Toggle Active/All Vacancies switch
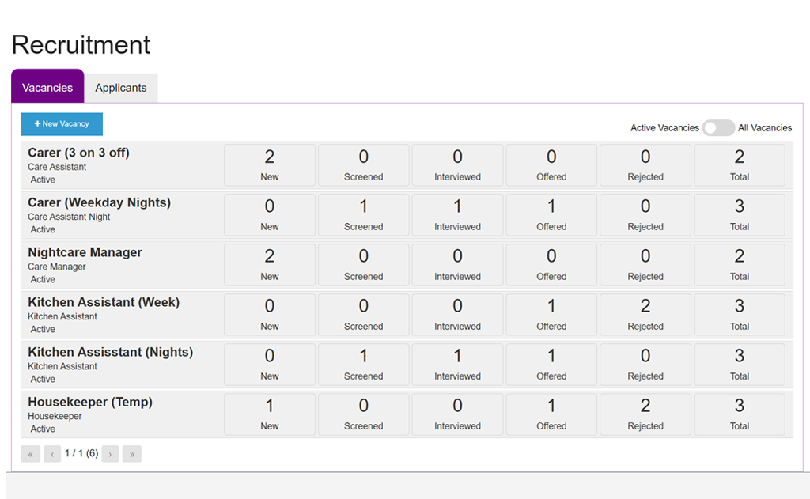The height and width of the screenshot is (499, 810). click(x=718, y=127)
